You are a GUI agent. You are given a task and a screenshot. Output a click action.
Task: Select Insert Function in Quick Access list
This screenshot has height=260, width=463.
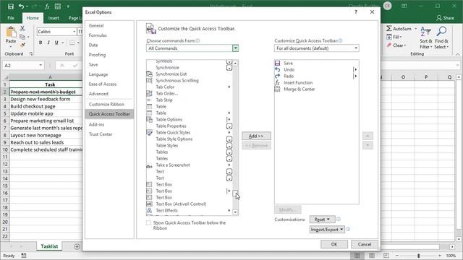(317, 82)
